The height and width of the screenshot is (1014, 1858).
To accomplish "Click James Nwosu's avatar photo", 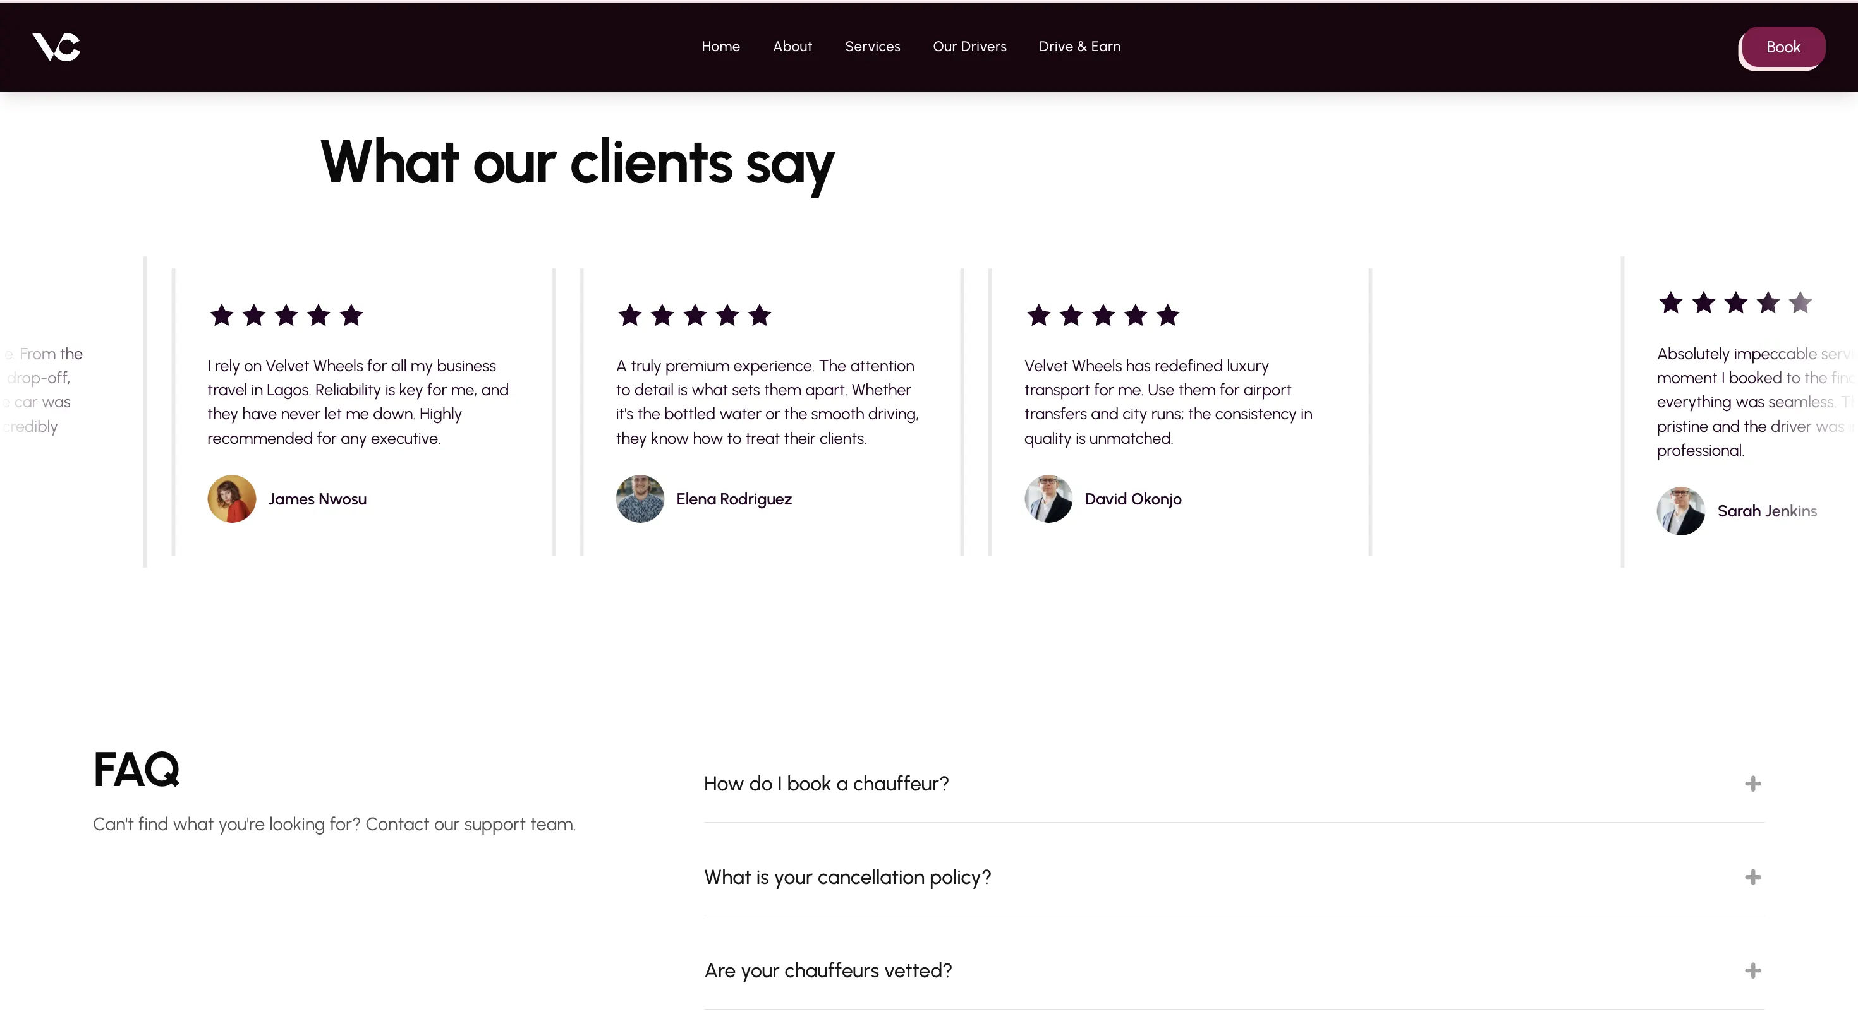I will click(x=231, y=499).
